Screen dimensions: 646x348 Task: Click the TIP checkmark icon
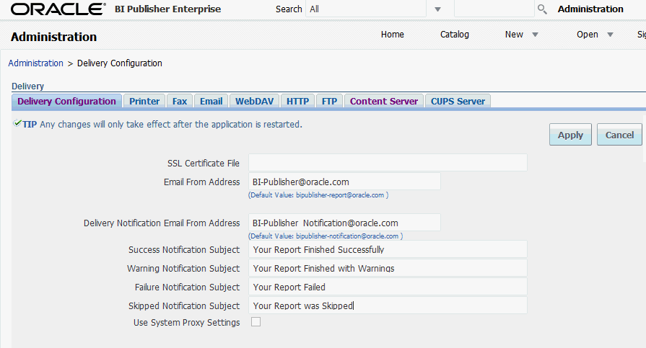click(x=17, y=123)
